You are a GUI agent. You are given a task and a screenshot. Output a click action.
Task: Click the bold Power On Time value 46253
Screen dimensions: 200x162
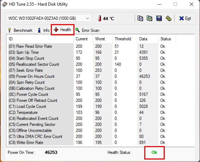pos(51,152)
